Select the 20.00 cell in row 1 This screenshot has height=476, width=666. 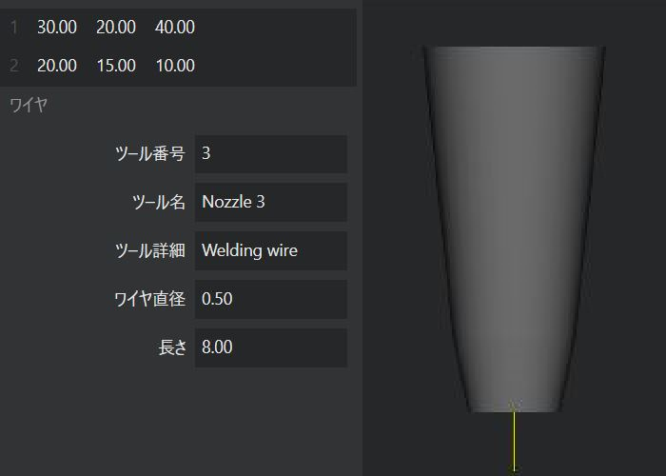116,28
